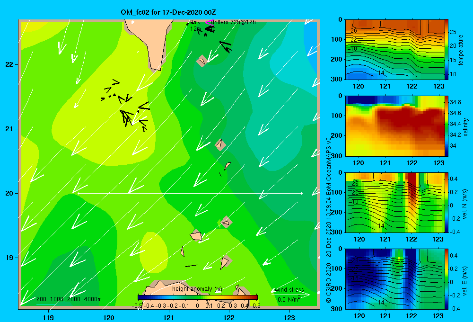This screenshot has width=473, height=322.
Task: Select the '200 1000 2000 4000m' depth legend
Action: click(69, 299)
